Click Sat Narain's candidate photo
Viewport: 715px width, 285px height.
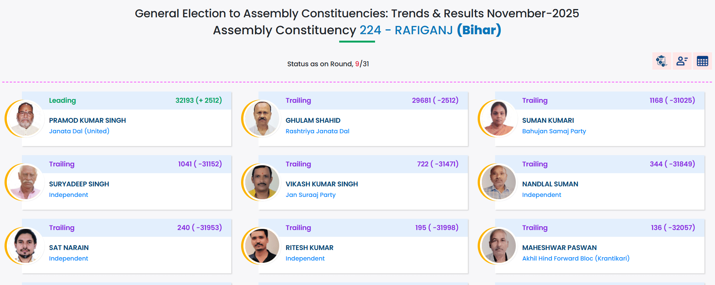point(25,246)
